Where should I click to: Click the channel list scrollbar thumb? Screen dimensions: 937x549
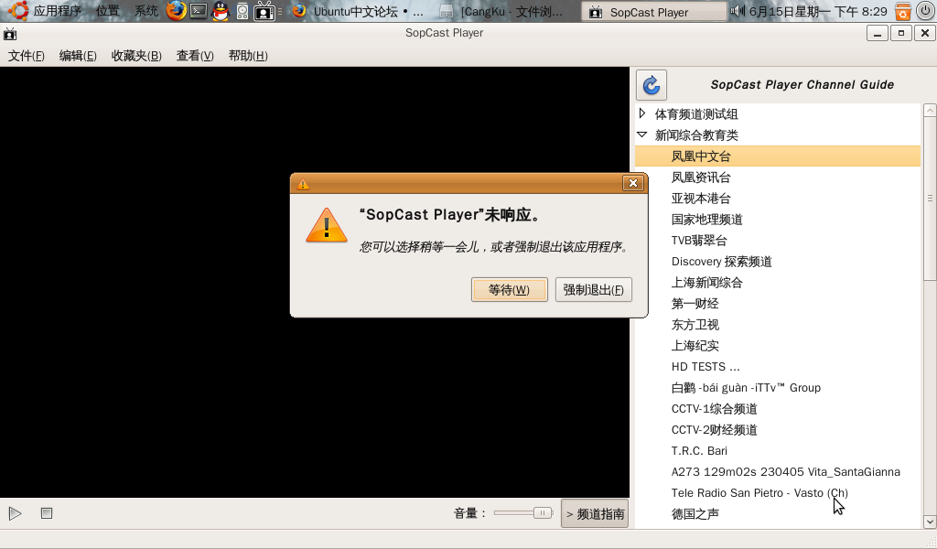(930, 198)
